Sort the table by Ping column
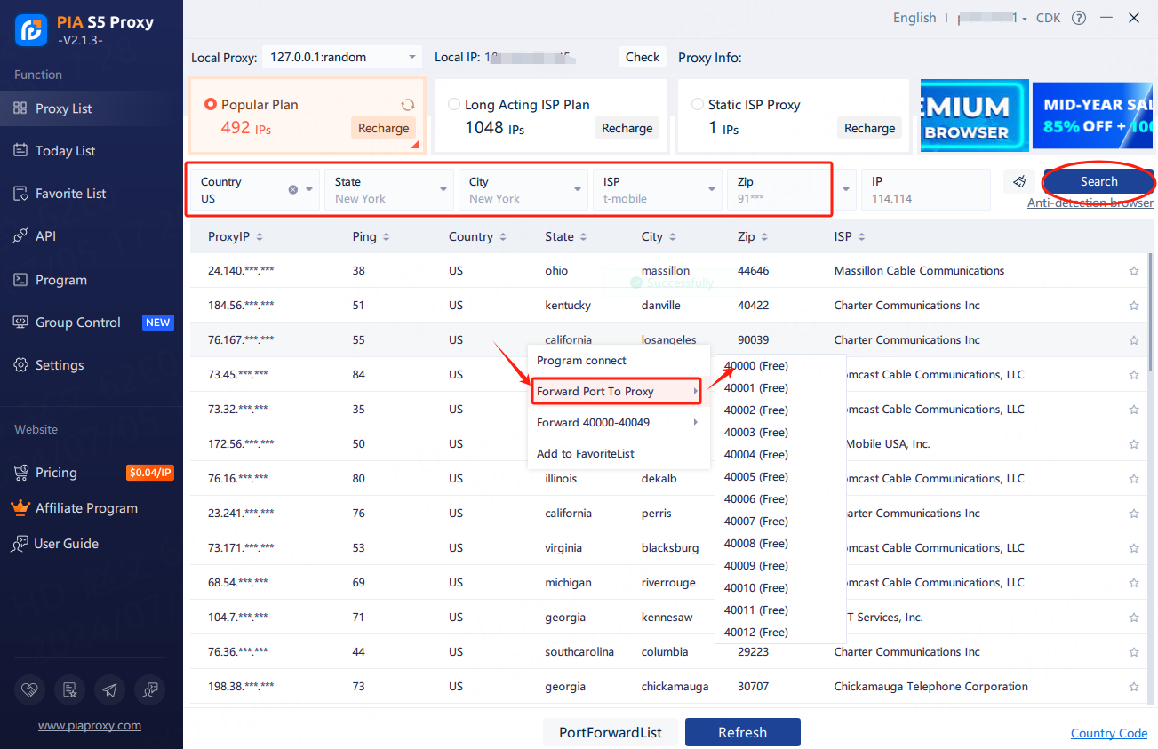The image size is (1158, 749). [371, 236]
